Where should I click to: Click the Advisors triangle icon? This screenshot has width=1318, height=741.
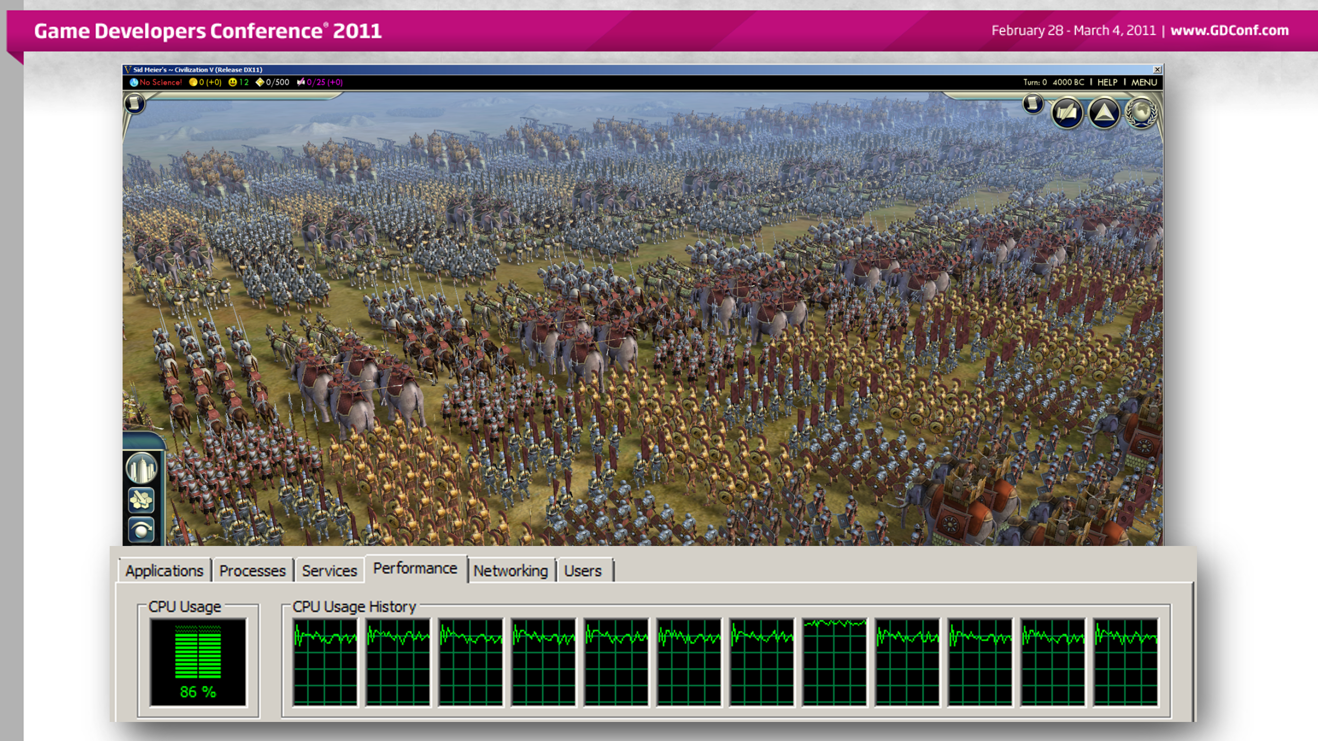click(x=1104, y=113)
